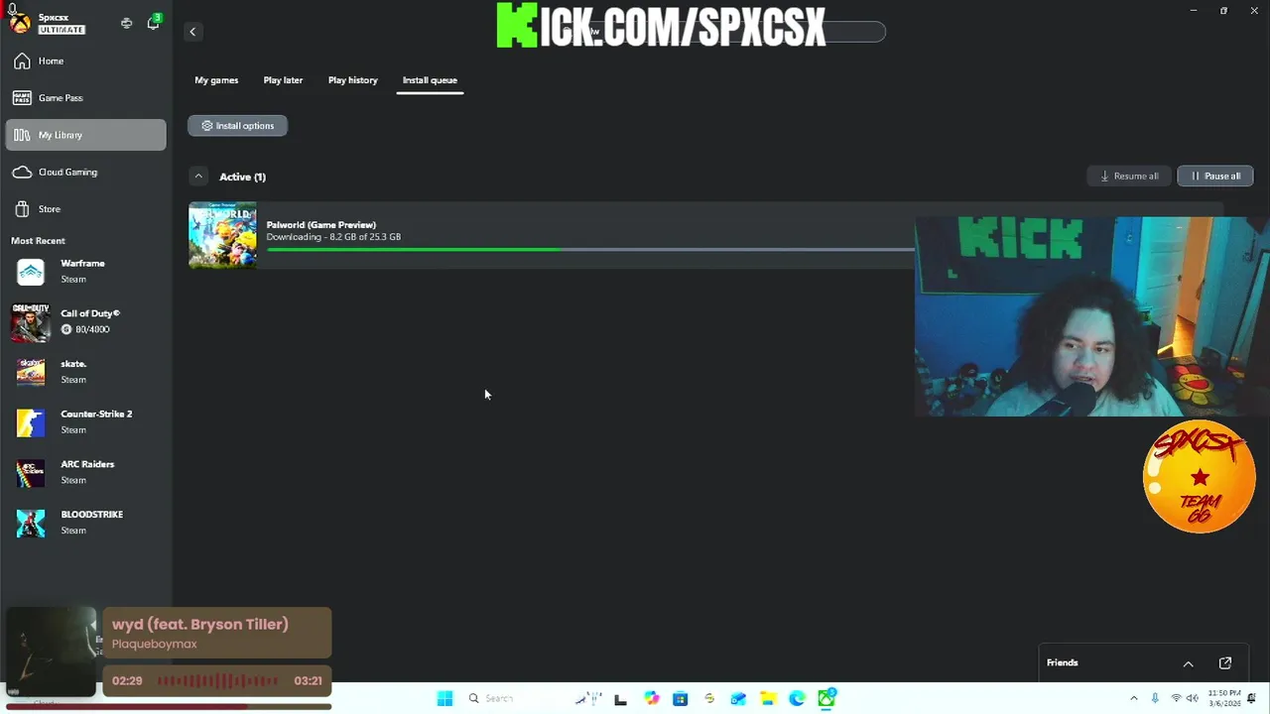Switch to the My games tab
This screenshot has height=714, width=1270.
tap(216, 80)
